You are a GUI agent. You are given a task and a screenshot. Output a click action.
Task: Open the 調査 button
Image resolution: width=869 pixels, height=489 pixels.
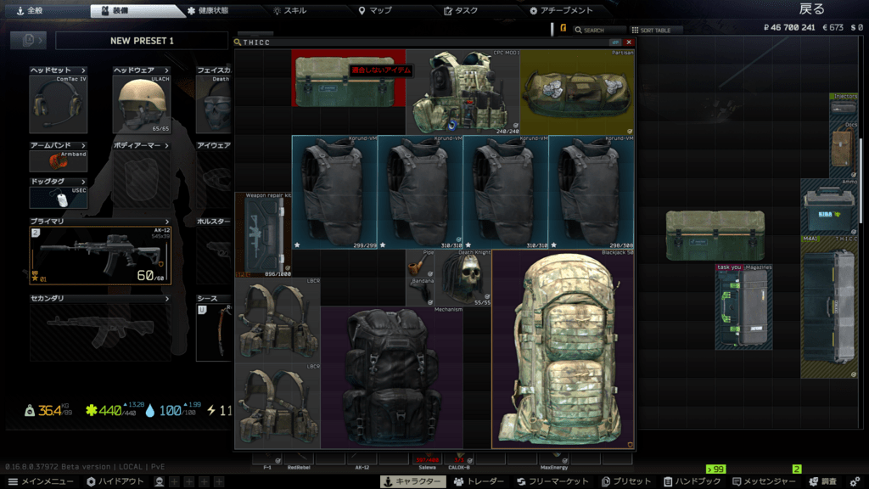[823, 481]
